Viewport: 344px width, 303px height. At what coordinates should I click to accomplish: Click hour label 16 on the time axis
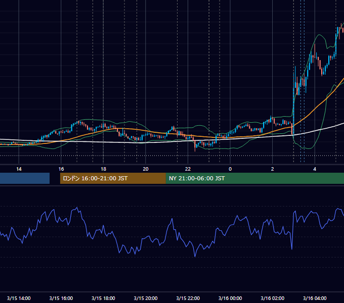point(61,169)
